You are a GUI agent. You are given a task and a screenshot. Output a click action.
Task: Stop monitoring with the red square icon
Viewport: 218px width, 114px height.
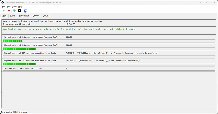point(9,11)
